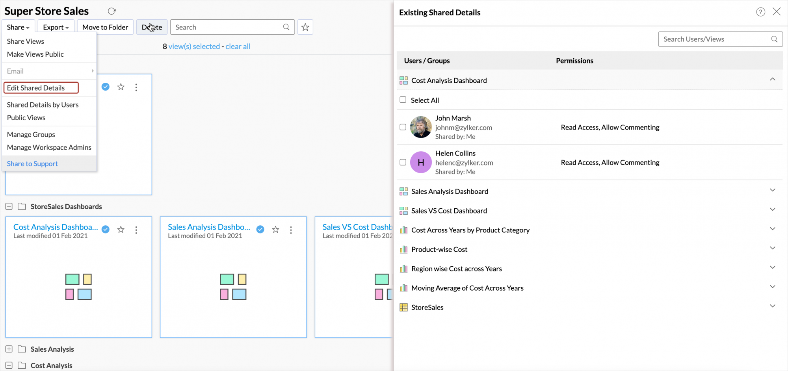Check the checkbox next to Helen Collins
The image size is (788, 371).
[403, 162]
